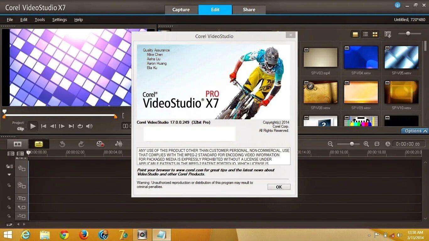Image resolution: width=429 pixels, height=241 pixels.
Task: Toggle Voice track visibility eye
Action: click(x=24, y=207)
